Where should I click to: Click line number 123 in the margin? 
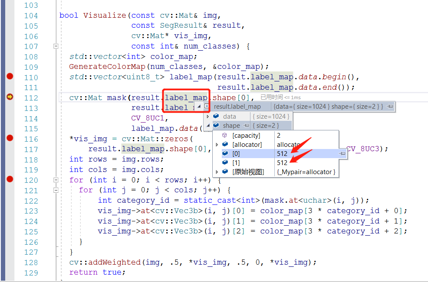click(31, 211)
